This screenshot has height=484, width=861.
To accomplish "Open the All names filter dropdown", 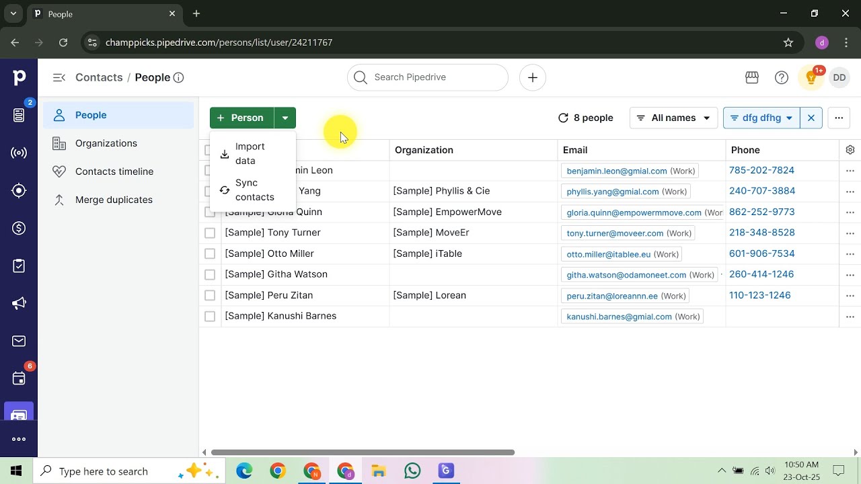I will [x=673, y=118].
